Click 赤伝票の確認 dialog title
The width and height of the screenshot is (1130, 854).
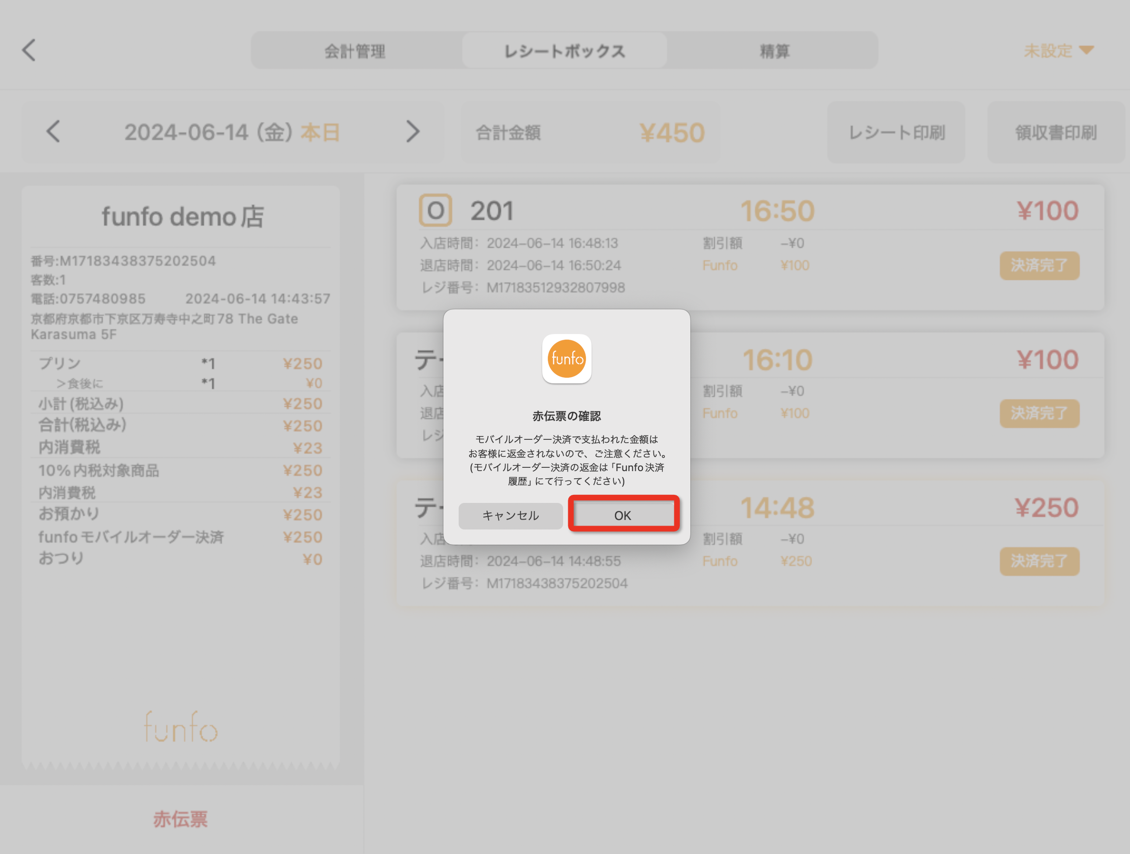click(x=566, y=416)
